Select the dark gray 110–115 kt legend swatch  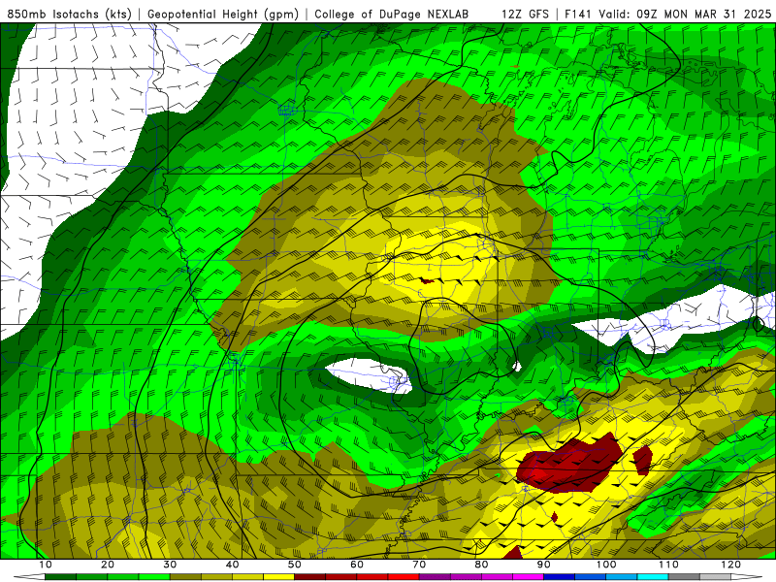pyautogui.click(x=684, y=577)
